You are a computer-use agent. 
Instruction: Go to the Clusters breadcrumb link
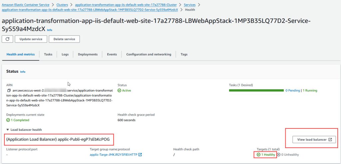click(x=62, y=5)
